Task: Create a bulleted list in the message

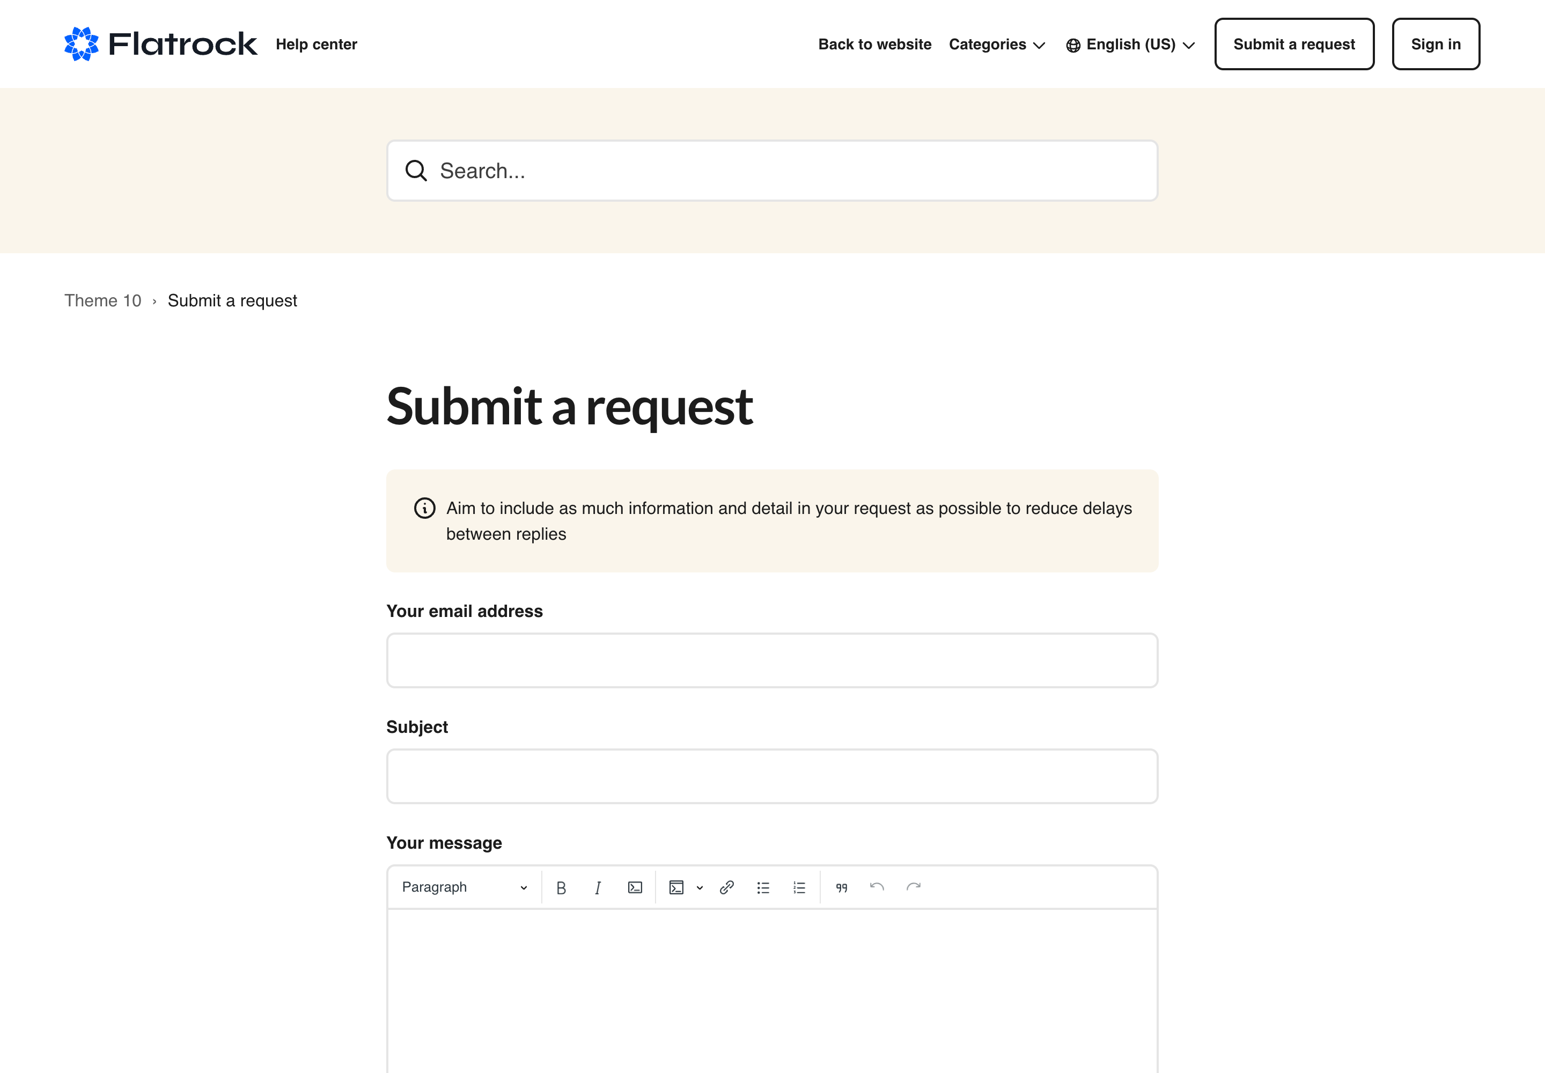Action: [x=763, y=888]
